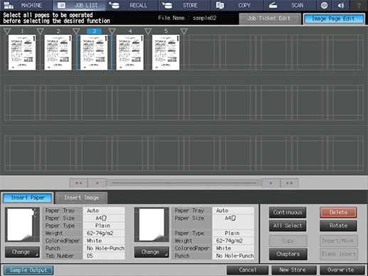
Task: Select the page 4 thumbnail
Action: (130, 53)
